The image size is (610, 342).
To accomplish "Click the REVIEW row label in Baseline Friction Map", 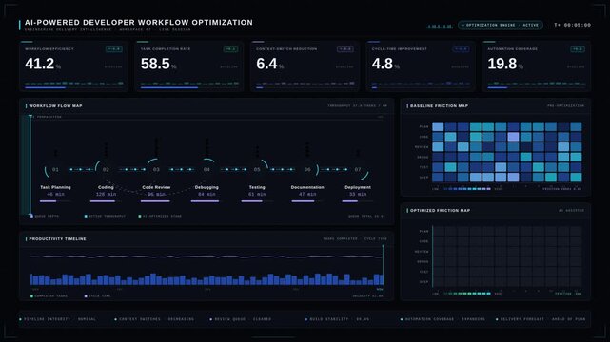I will point(422,147).
